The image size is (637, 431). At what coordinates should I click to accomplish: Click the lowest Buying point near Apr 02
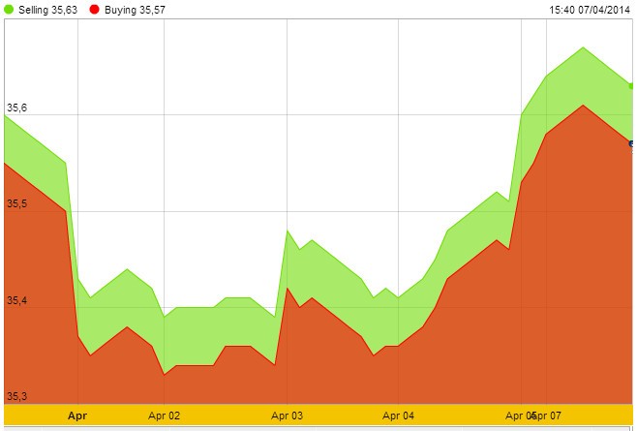pos(165,374)
